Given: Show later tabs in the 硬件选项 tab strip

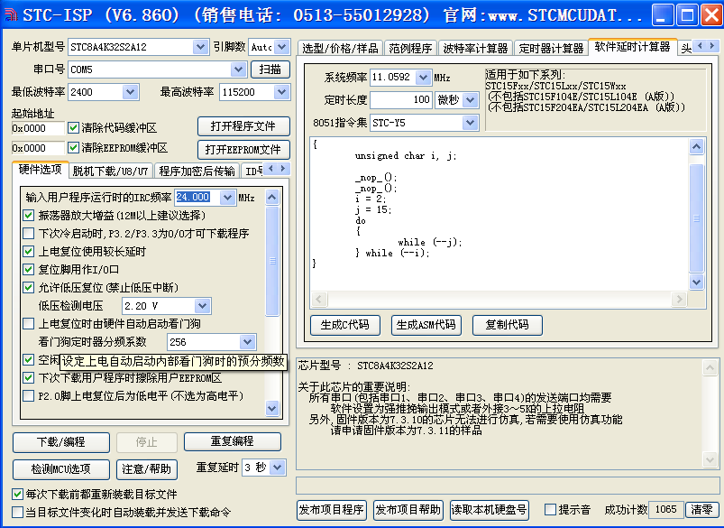Looking at the screenshot, I should pyautogui.click(x=283, y=169).
